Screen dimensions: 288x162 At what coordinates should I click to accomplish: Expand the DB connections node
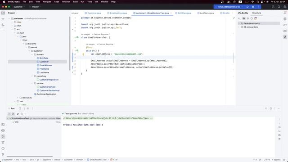[x=239, y=27]
